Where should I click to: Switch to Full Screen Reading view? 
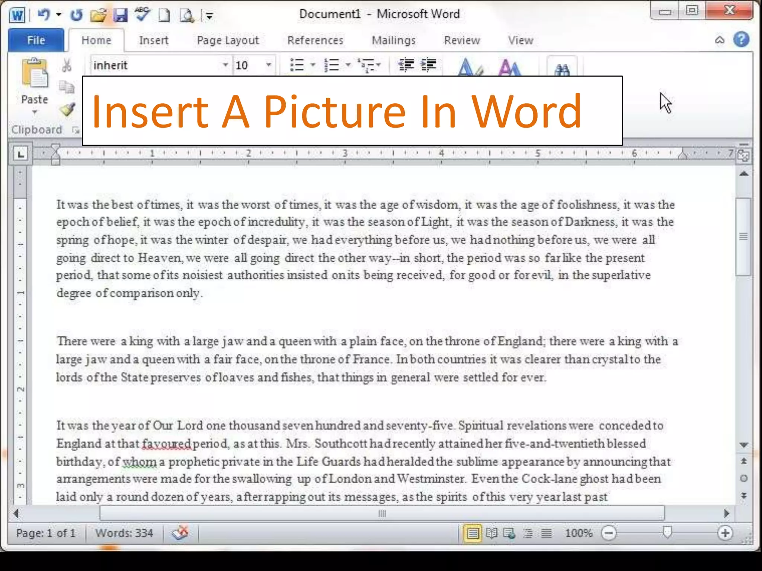coord(492,533)
